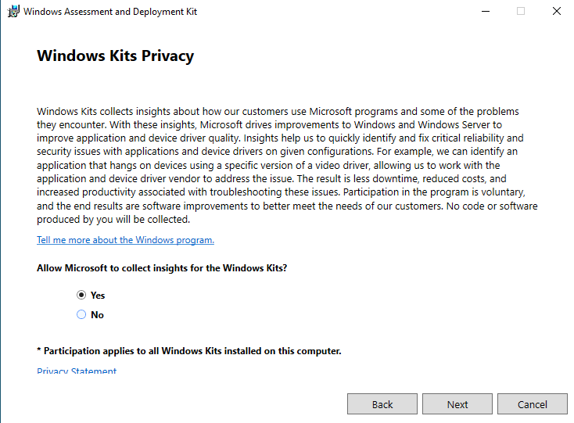
Task: Click the "Participation applies to all Windows Kits" note
Action: point(189,351)
